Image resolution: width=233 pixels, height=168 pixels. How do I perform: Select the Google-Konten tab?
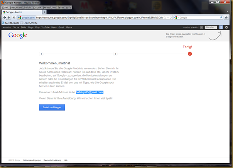pyautogui.click(x=22, y=12)
